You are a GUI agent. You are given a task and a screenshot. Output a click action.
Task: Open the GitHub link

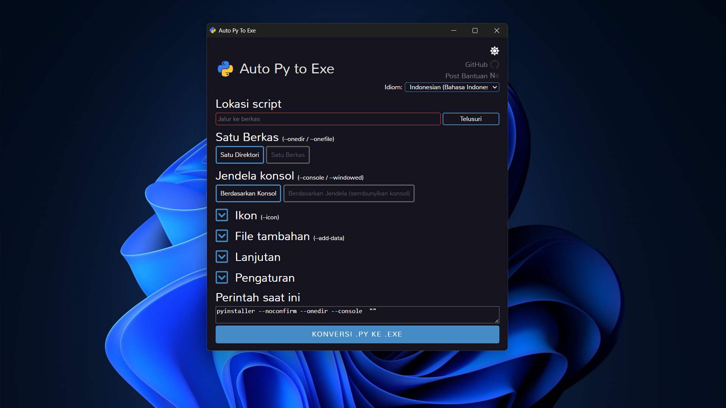(476, 65)
